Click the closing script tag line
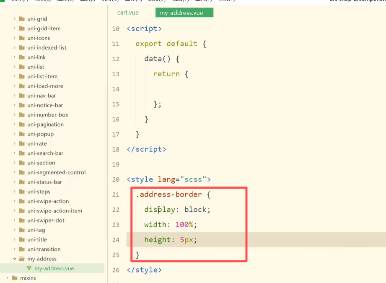This screenshot has height=283, width=386. [146, 149]
